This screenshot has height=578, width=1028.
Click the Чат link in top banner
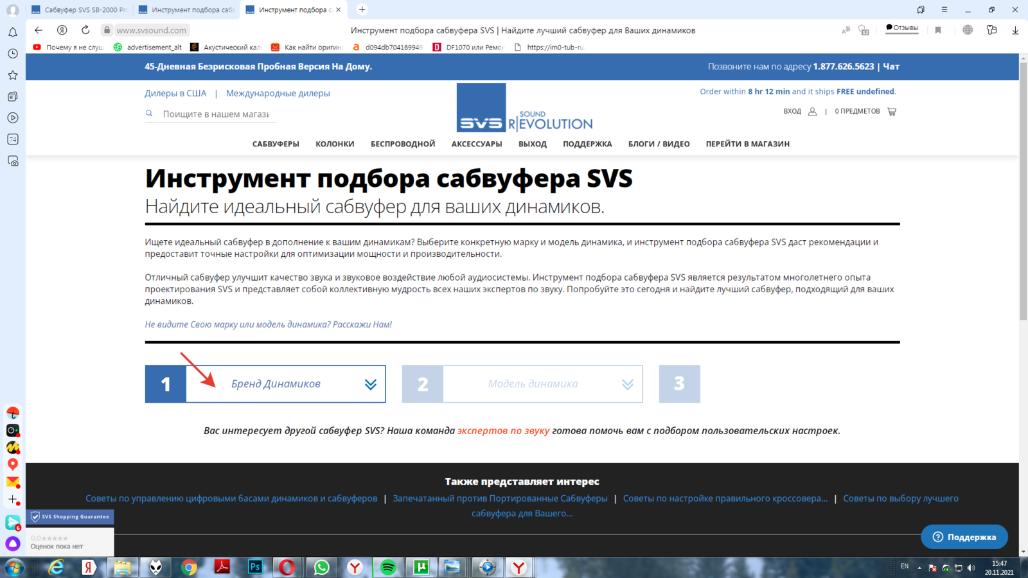point(891,66)
